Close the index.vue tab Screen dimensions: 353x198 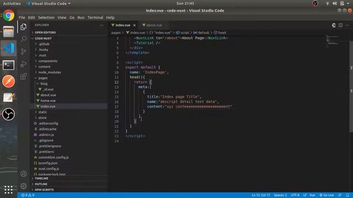135,25
